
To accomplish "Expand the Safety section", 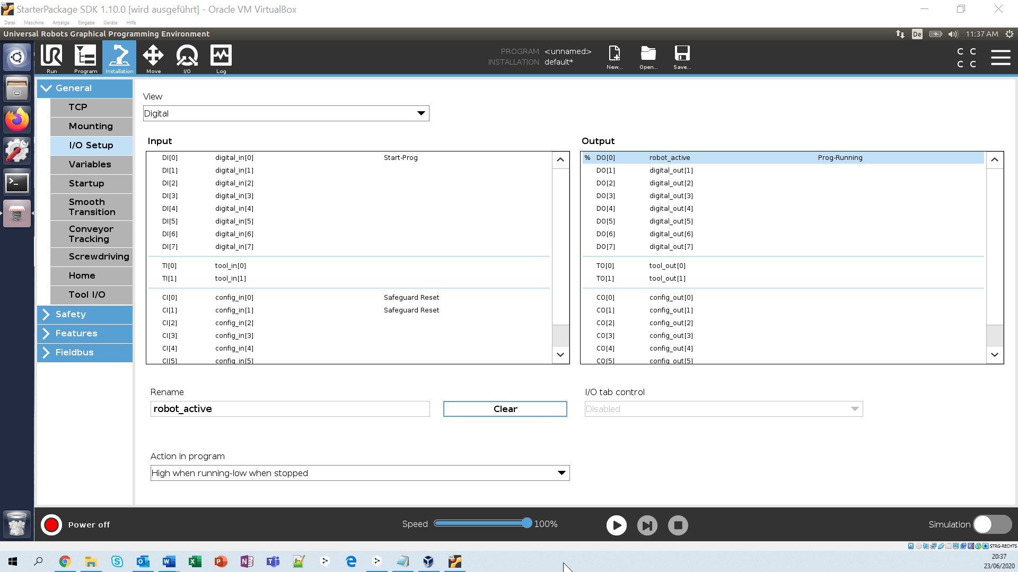I will tap(85, 314).
